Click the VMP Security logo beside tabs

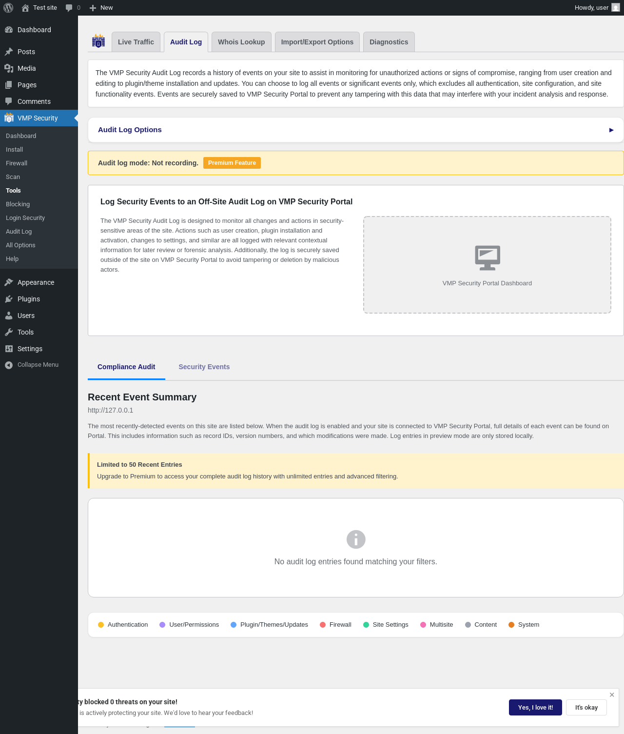98,41
